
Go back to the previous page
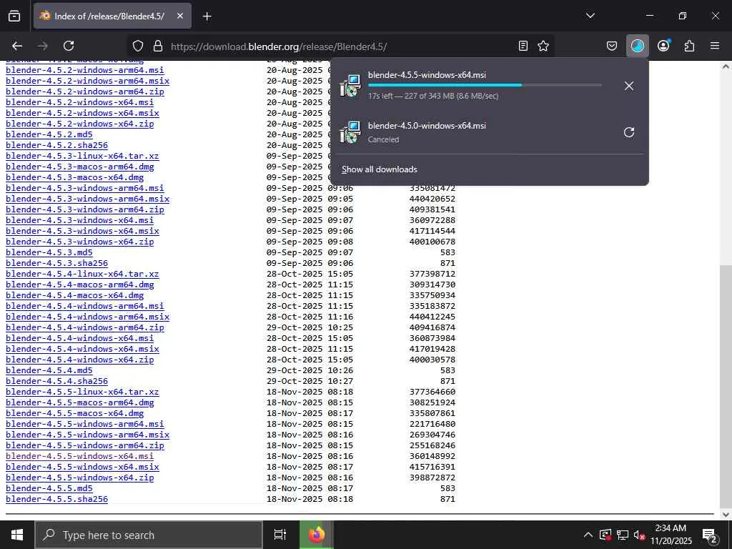click(17, 46)
